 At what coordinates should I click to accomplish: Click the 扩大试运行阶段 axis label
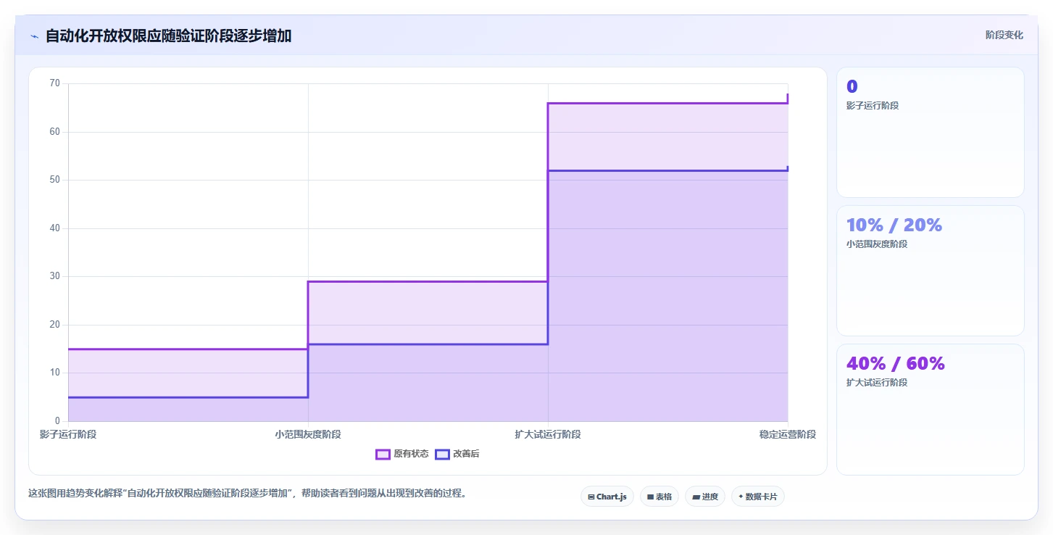pyautogui.click(x=548, y=434)
